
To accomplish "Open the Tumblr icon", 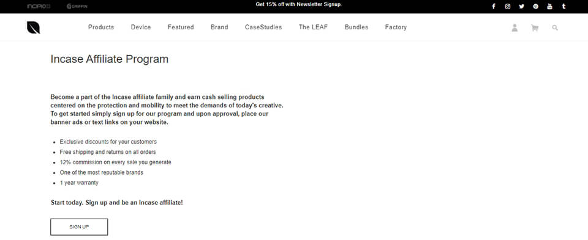I will click(563, 6).
